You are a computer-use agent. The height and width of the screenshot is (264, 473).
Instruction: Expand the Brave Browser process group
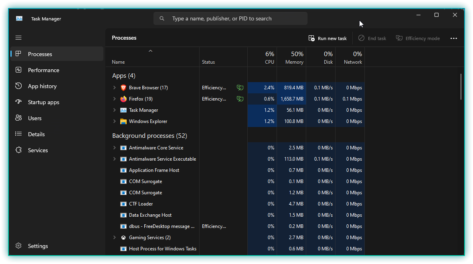(x=114, y=88)
